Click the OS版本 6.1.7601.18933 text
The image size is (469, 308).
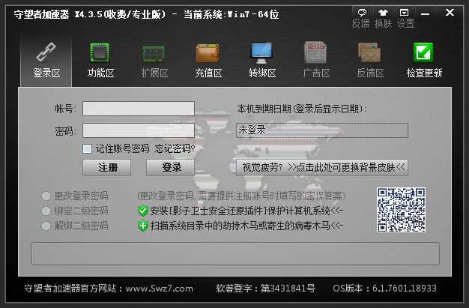(x=384, y=289)
